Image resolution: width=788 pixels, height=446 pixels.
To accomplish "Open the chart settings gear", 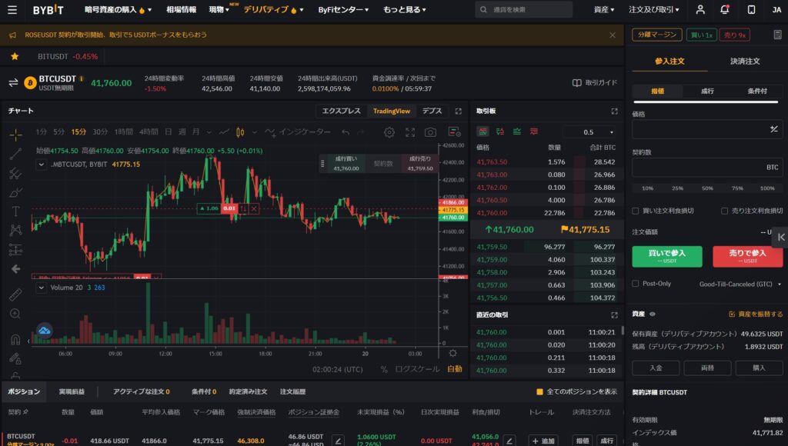I will click(x=389, y=132).
